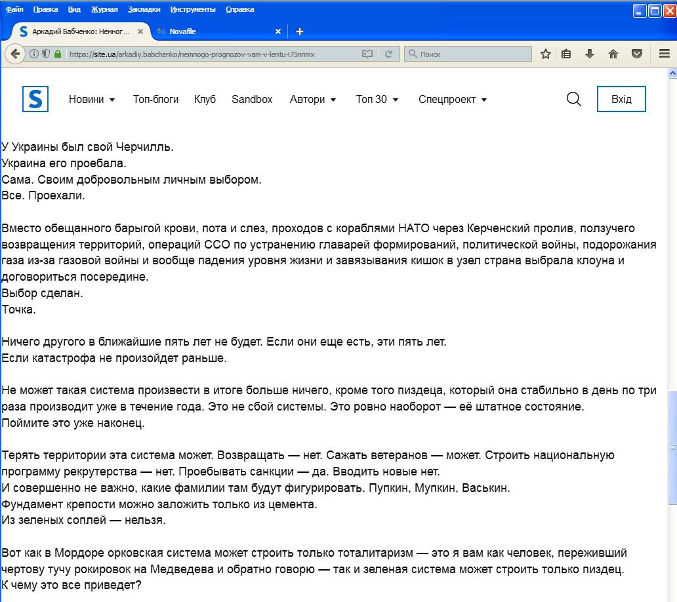
Task: Minimize the browser window
Action: (x=640, y=10)
